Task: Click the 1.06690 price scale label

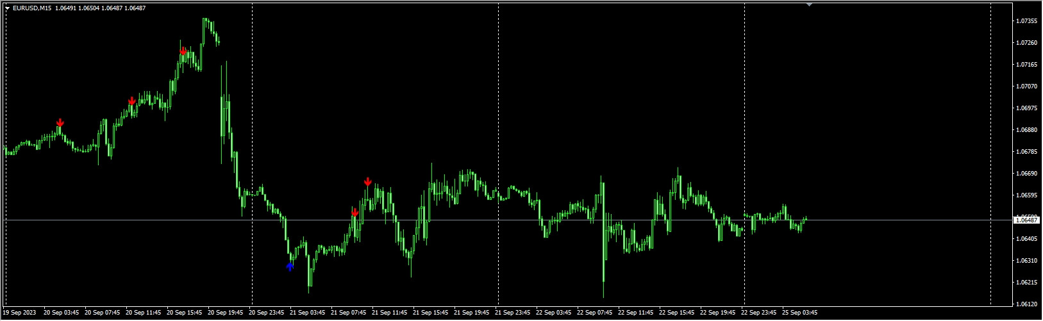Action: click(x=1027, y=174)
